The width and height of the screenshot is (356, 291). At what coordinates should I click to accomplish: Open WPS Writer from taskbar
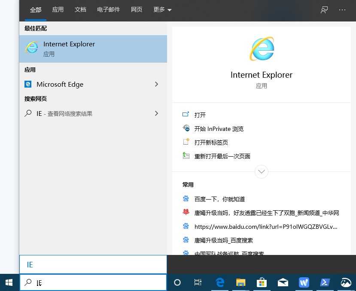click(304, 282)
